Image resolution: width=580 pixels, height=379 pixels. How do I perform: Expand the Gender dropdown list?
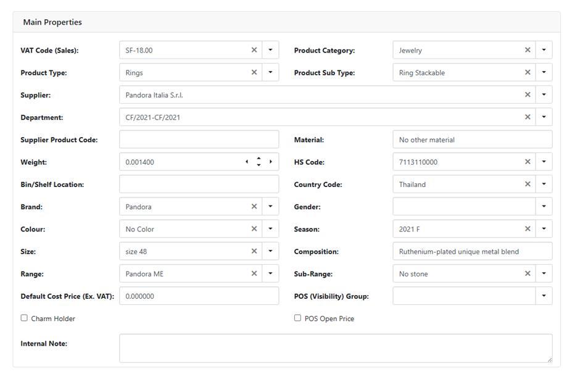pos(544,207)
